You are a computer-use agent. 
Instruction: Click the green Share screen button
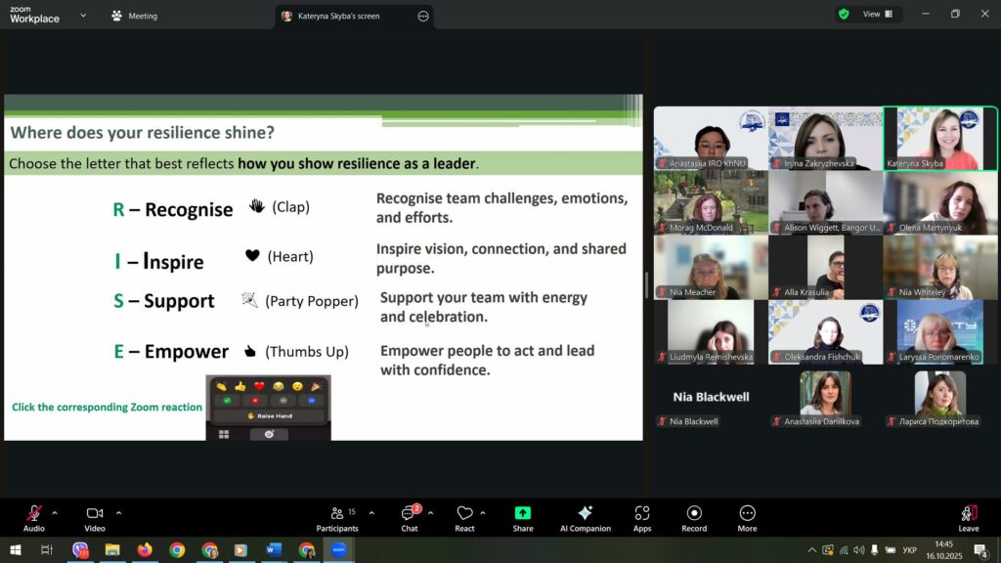[x=523, y=518]
